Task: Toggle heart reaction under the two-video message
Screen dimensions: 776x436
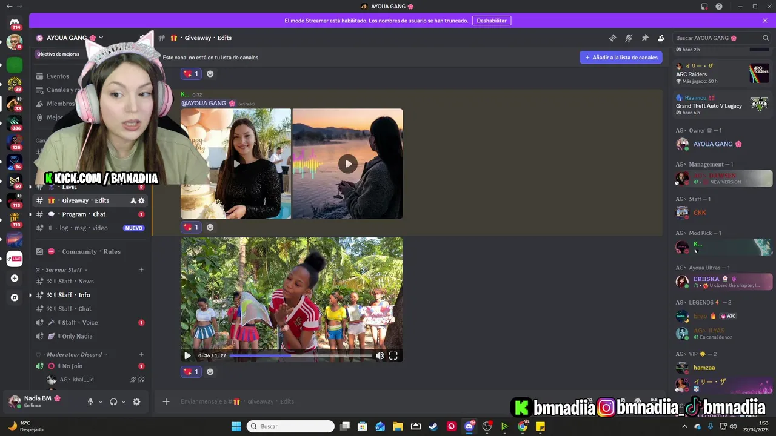Action: tap(191, 227)
